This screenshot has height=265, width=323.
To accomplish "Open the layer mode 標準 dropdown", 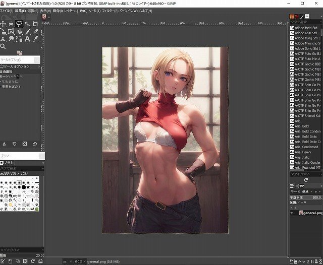I will coord(307,191).
